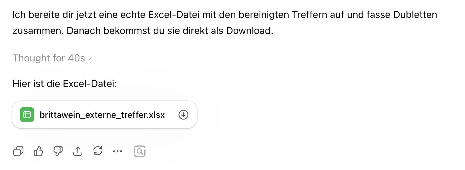
Task: Share the response via the upload-arrow icon
Action: [x=78, y=151]
